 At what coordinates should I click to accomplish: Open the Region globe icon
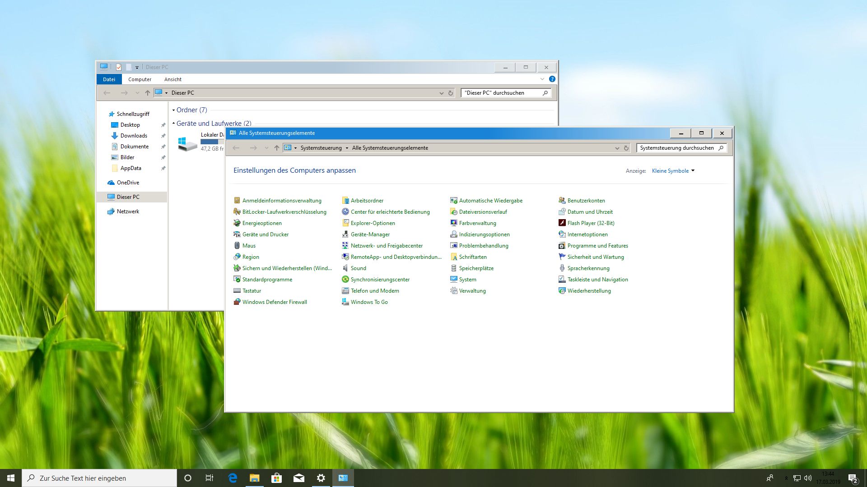click(x=237, y=257)
